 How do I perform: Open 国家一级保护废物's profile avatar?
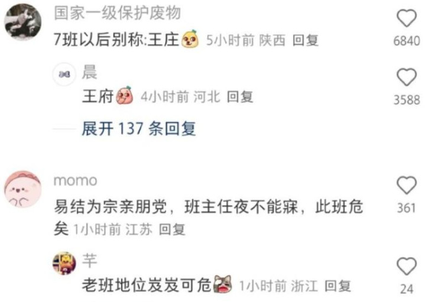click(23, 22)
